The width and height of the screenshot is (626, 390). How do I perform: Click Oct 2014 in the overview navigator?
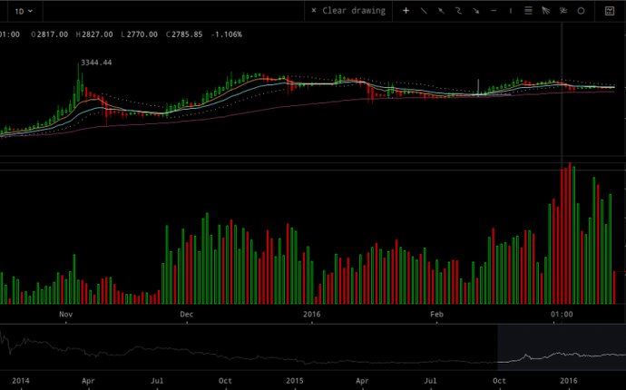(x=226, y=381)
